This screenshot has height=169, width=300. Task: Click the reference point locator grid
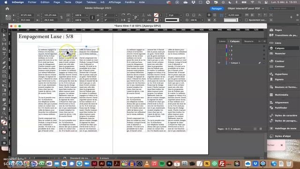(x=8, y=17)
